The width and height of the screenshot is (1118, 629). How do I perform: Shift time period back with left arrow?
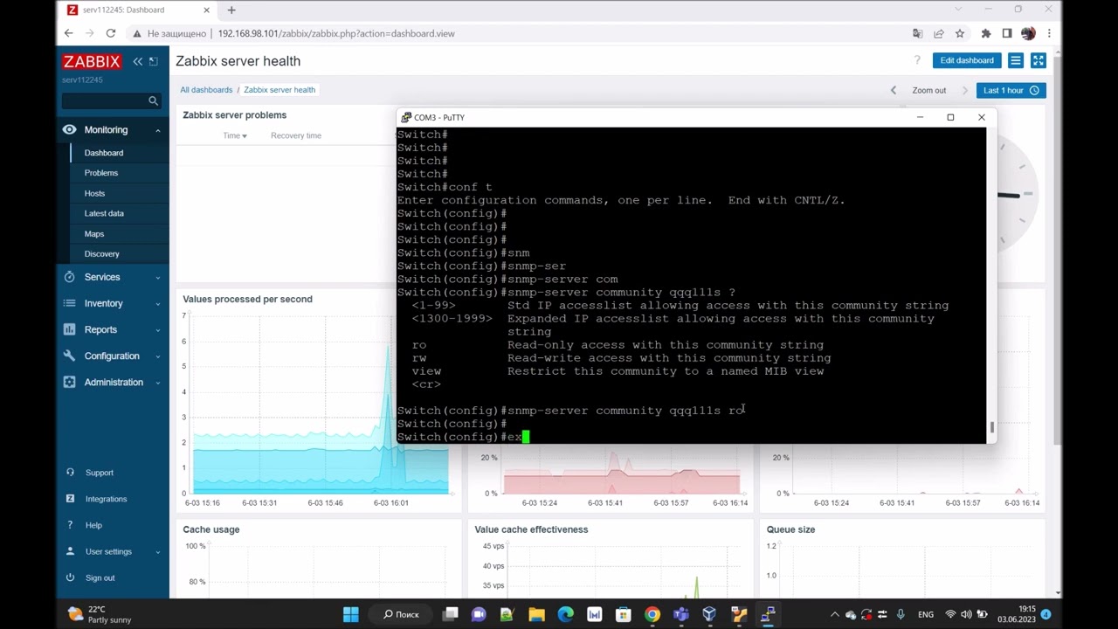coord(893,90)
